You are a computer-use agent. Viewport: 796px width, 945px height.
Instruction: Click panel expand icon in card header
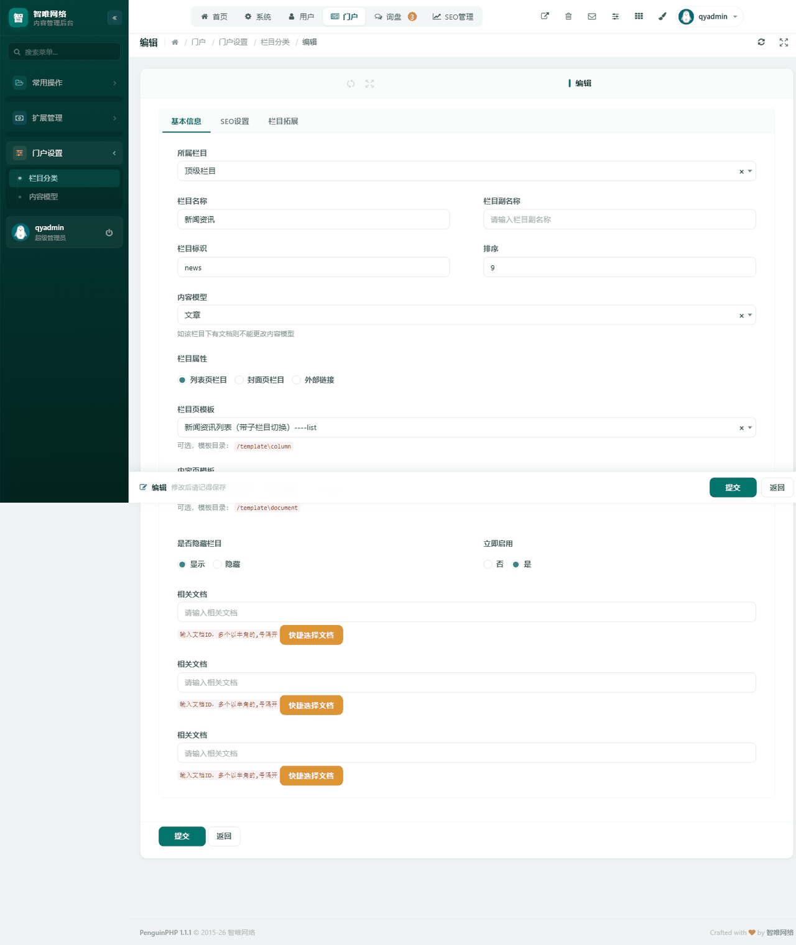point(369,83)
